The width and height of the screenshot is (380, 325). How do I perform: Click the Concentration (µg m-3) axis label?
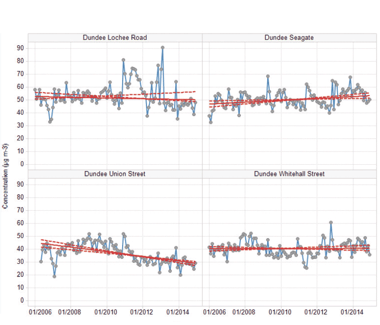coord(5,176)
